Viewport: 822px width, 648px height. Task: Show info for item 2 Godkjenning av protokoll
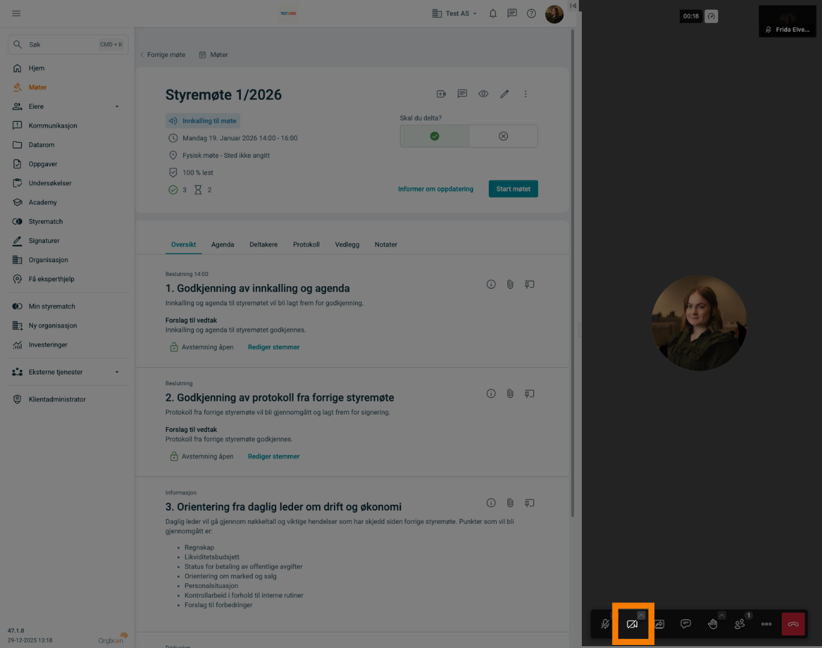tap(491, 394)
